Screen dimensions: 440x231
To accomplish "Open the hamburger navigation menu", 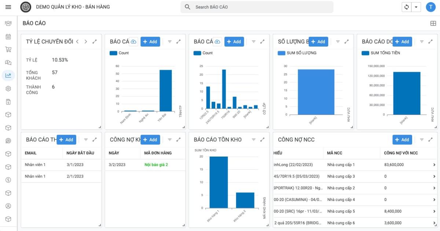I will pyautogui.click(x=8, y=7).
